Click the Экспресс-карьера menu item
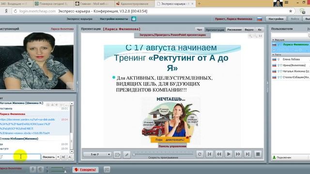 79,19
